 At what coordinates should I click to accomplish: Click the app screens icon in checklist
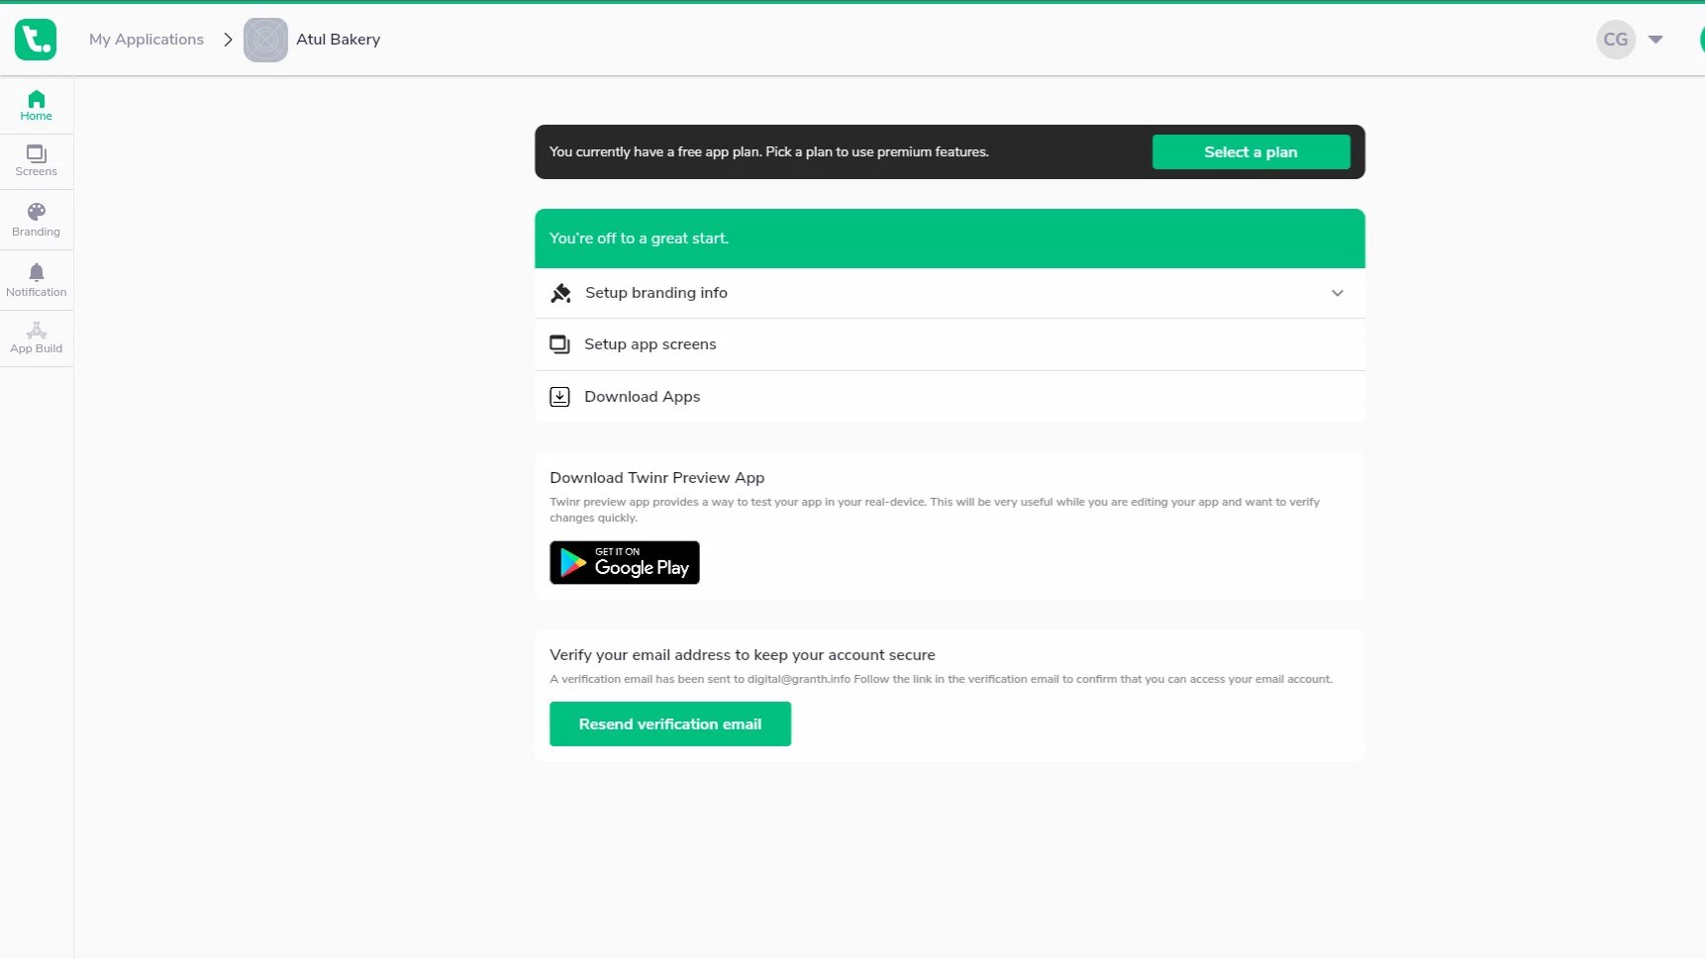(559, 344)
